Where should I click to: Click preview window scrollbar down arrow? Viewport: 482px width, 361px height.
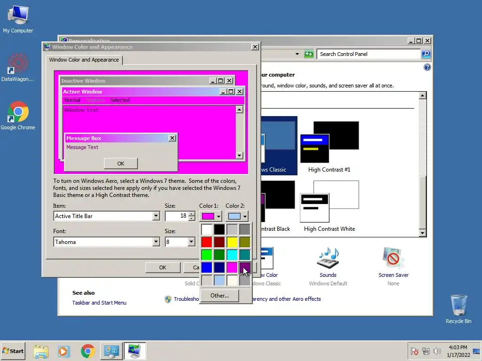click(x=240, y=155)
